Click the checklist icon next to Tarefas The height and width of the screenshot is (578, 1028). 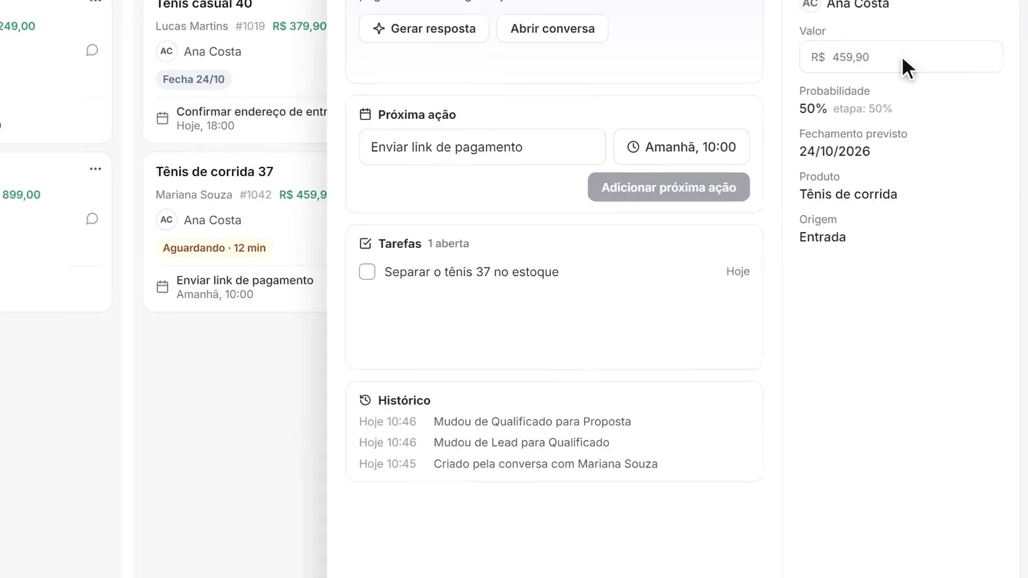[x=365, y=243]
